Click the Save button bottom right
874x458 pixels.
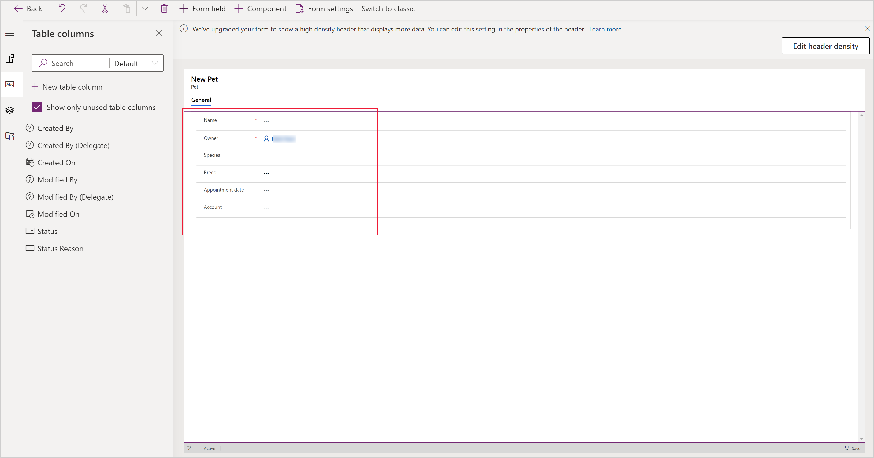[x=854, y=448]
